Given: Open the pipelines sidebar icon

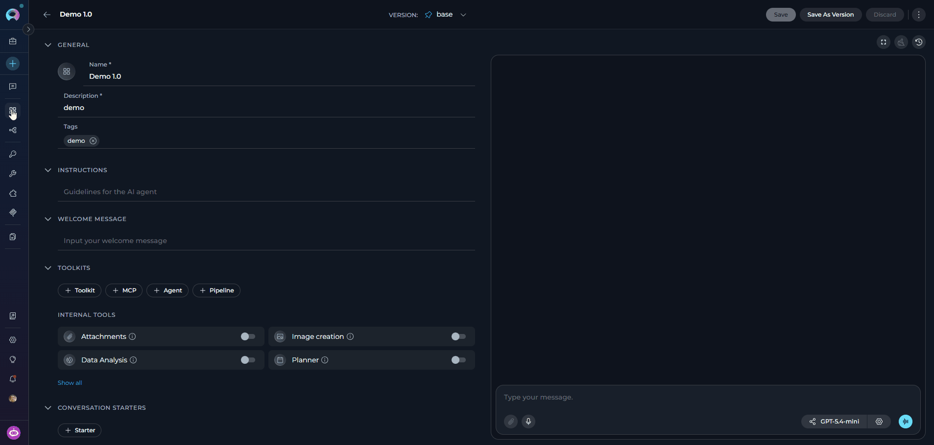Looking at the screenshot, I should coord(13,131).
